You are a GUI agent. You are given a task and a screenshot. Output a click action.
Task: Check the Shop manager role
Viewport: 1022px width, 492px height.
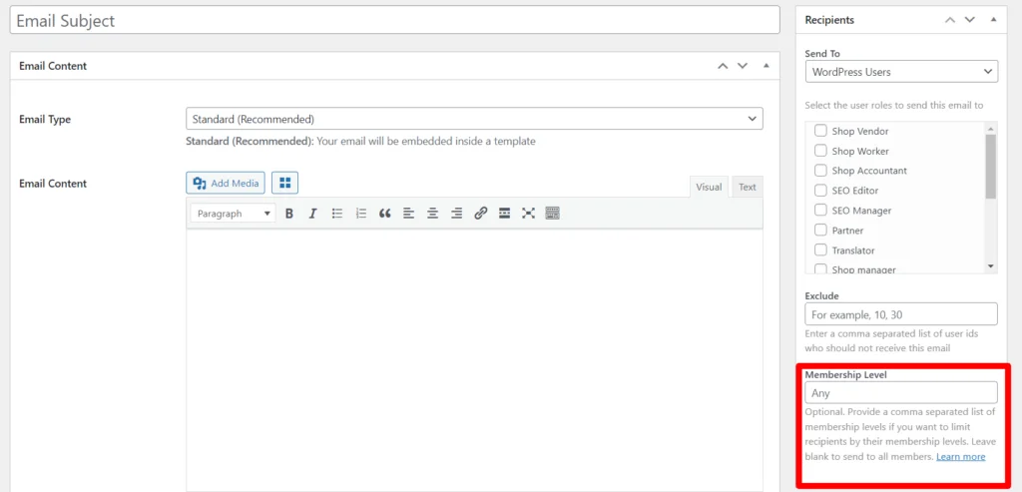tap(820, 269)
